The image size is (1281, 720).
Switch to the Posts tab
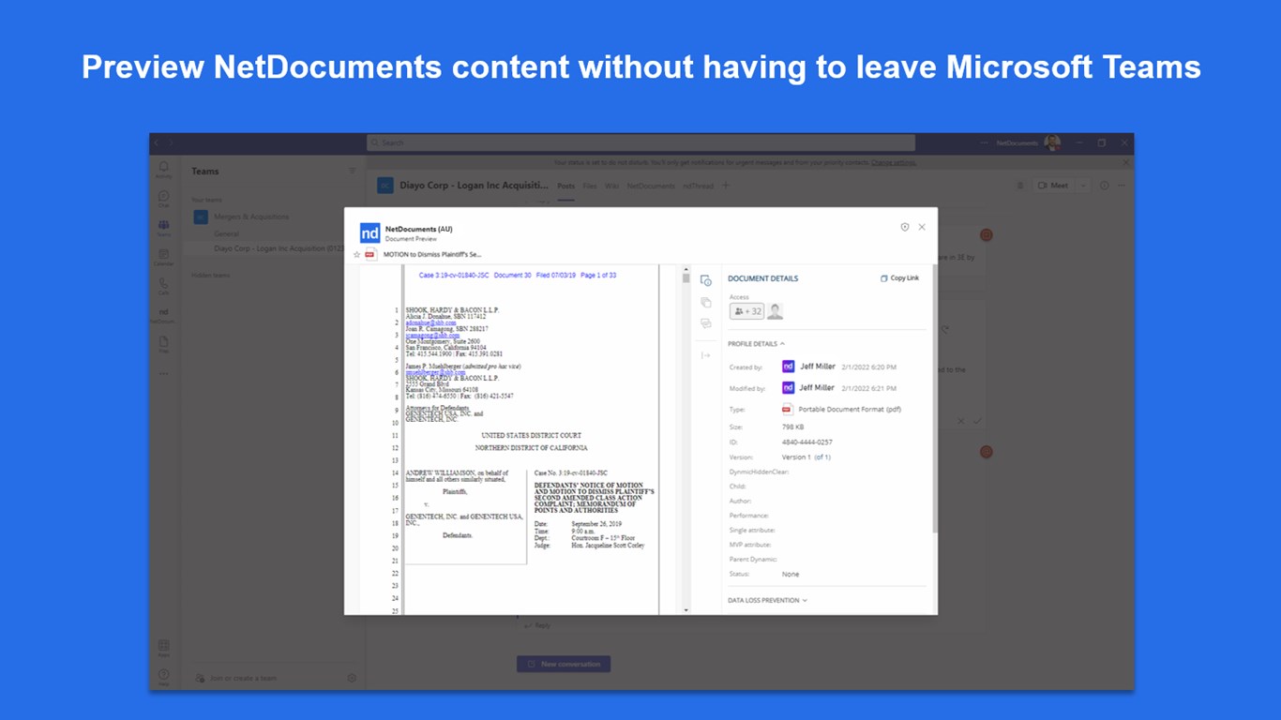(x=565, y=186)
